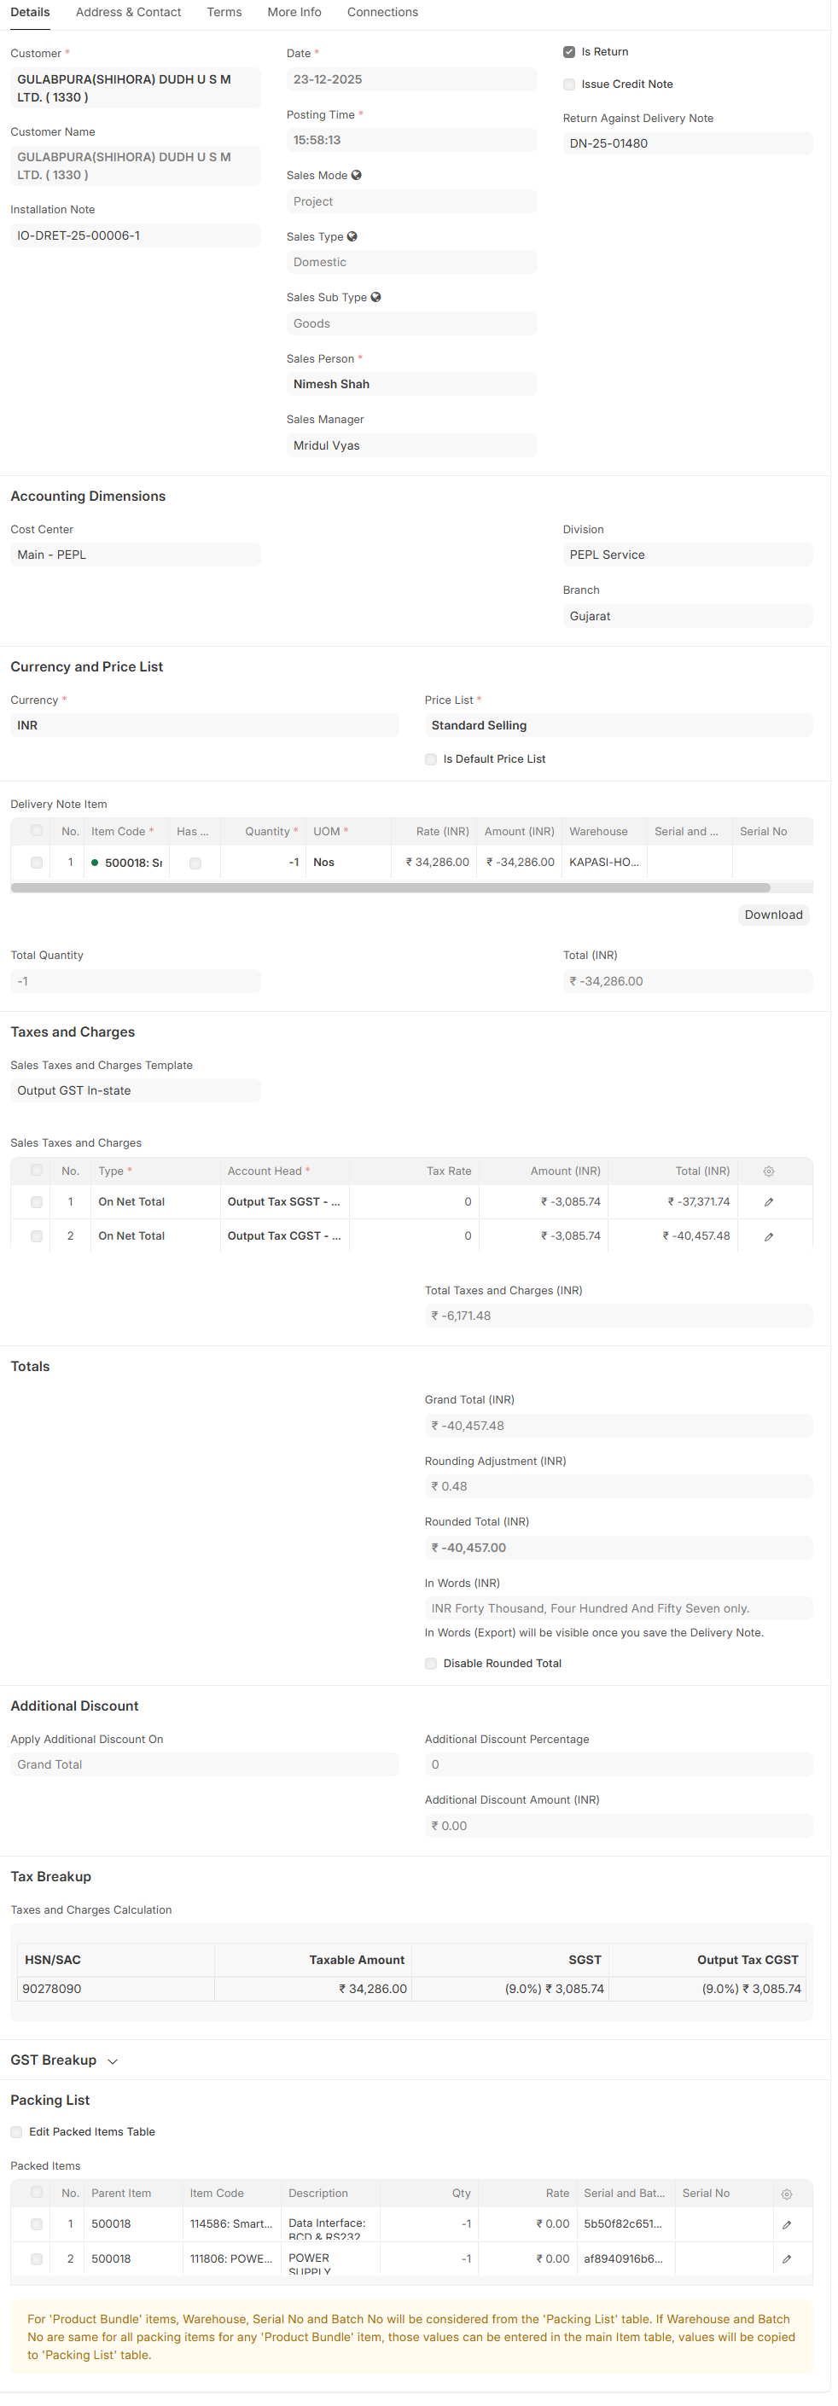Edit the Output Tax SGST row
Viewport: 838px width, 2406px height.
[x=768, y=1202]
